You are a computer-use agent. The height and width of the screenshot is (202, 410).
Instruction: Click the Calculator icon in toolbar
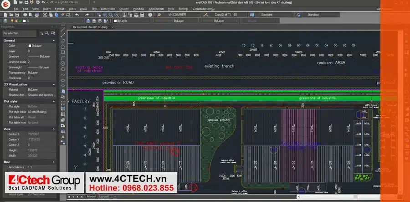click(x=142, y=15)
